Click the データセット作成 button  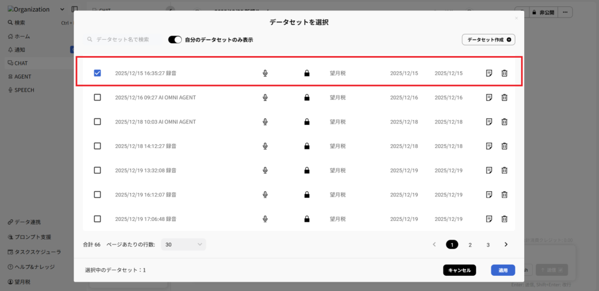(488, 40)
